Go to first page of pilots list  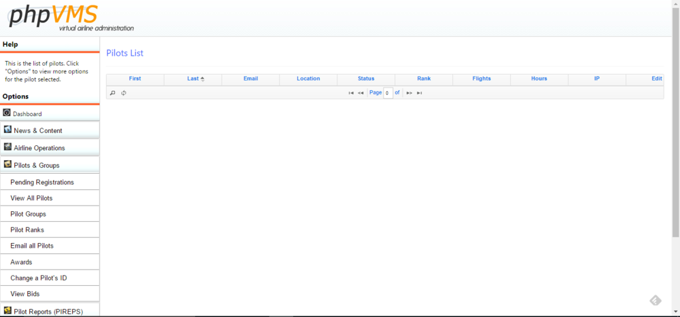click(x=351, y=93)
